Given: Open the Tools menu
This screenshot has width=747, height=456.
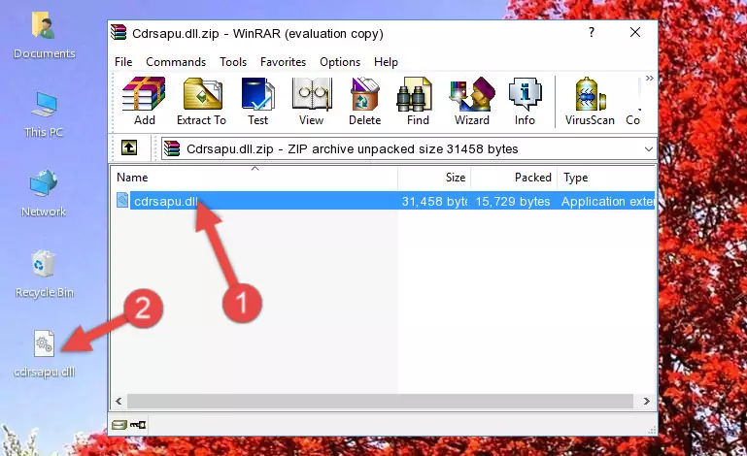Looking at the screenshot, I should pos(233,62).
